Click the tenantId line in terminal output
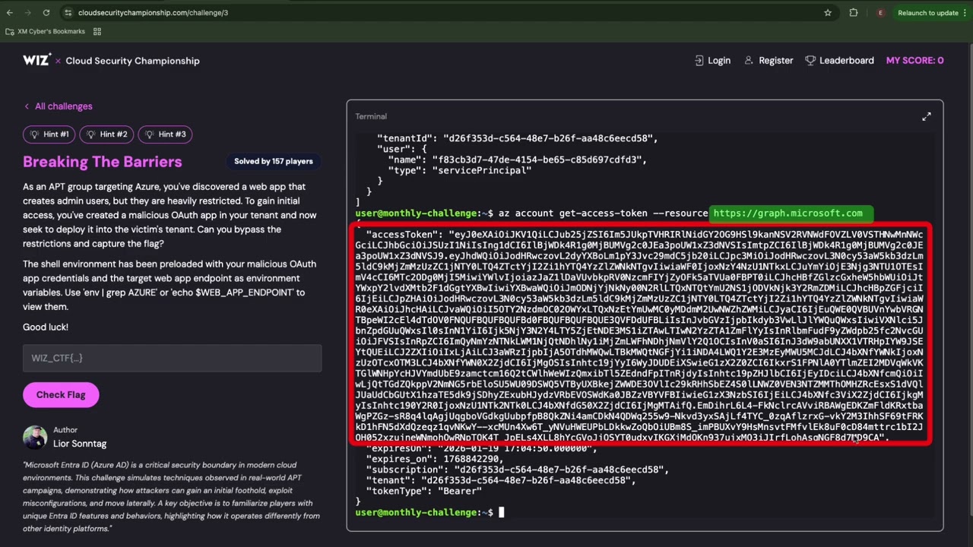This screenshot has height=547, width=973. click(517, 139)
